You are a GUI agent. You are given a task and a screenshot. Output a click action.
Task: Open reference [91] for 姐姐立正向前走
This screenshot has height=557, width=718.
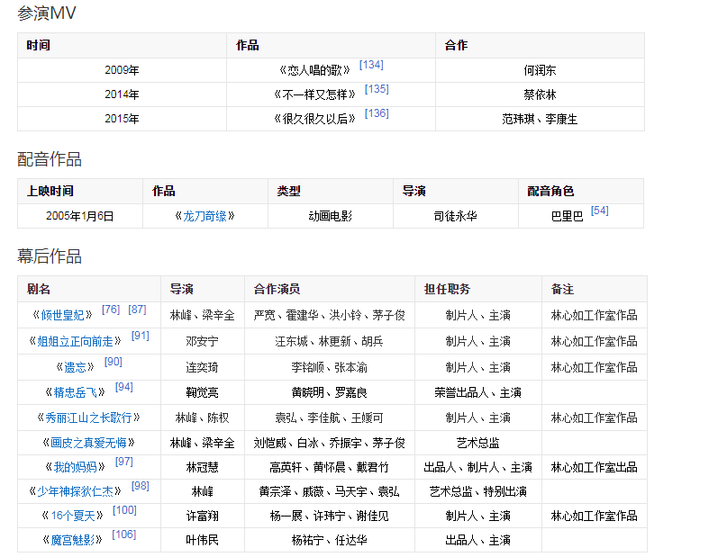click(140, 336)
